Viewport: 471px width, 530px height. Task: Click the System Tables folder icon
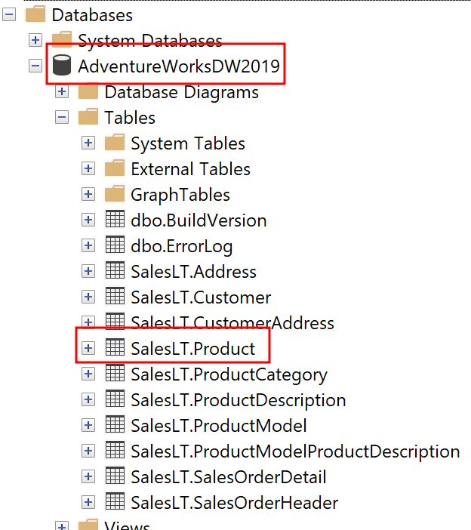115,143
